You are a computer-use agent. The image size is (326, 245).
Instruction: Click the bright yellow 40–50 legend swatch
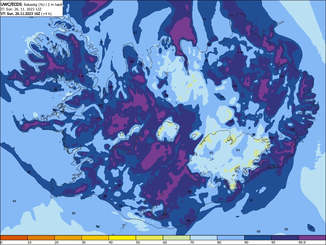coord(122,238)
